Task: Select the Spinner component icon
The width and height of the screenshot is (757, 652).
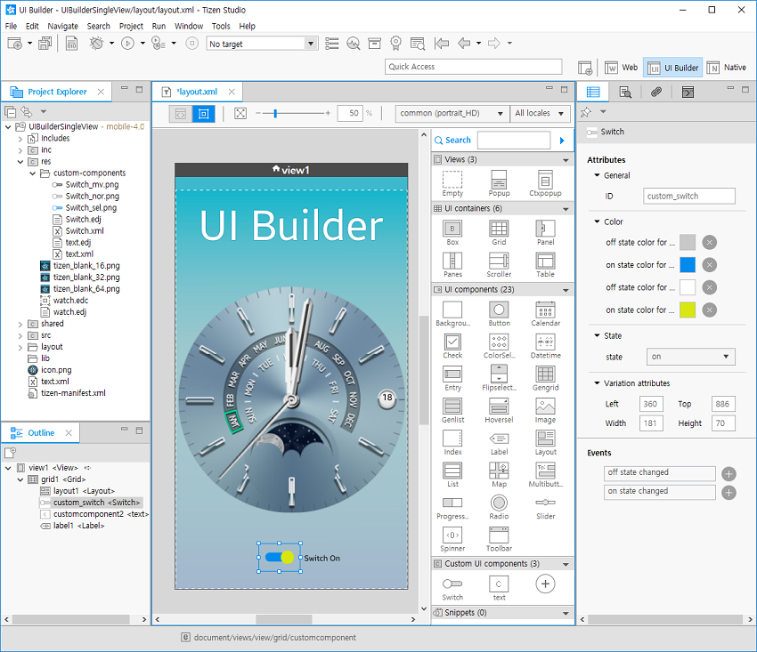Action: 452,534
